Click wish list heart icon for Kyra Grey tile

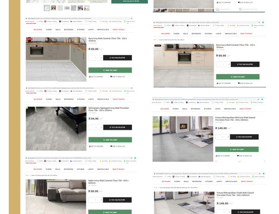pos(111,77)
